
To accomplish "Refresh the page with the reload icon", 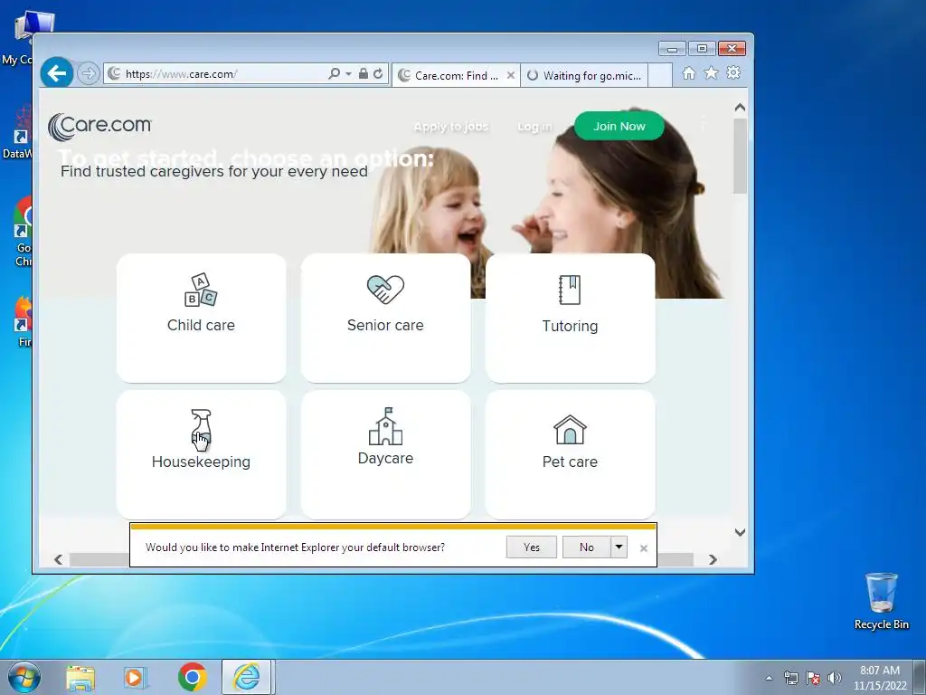I will click(378, 73).
